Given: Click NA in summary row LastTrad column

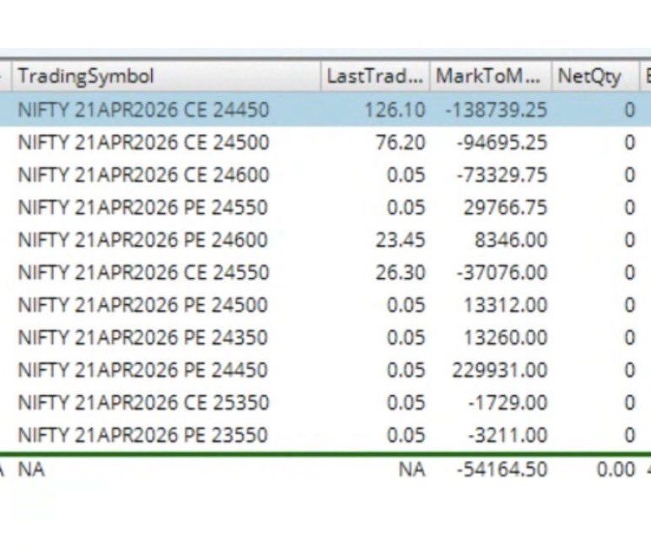Looking at the screenshot, I should coord(412,470).
